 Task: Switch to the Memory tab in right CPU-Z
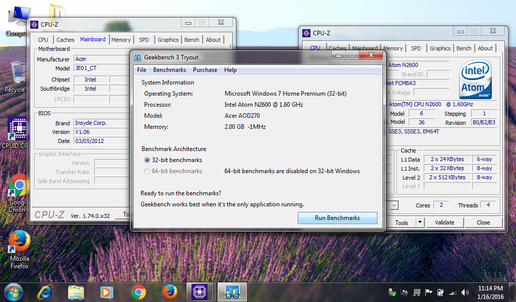[x=393, y=48]
